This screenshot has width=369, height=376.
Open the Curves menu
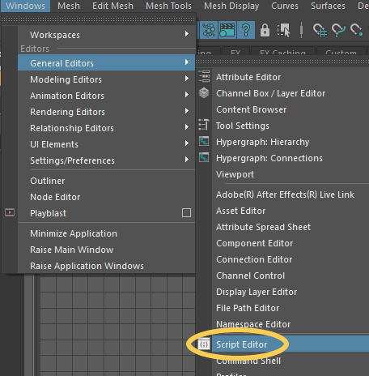point(285,6)
